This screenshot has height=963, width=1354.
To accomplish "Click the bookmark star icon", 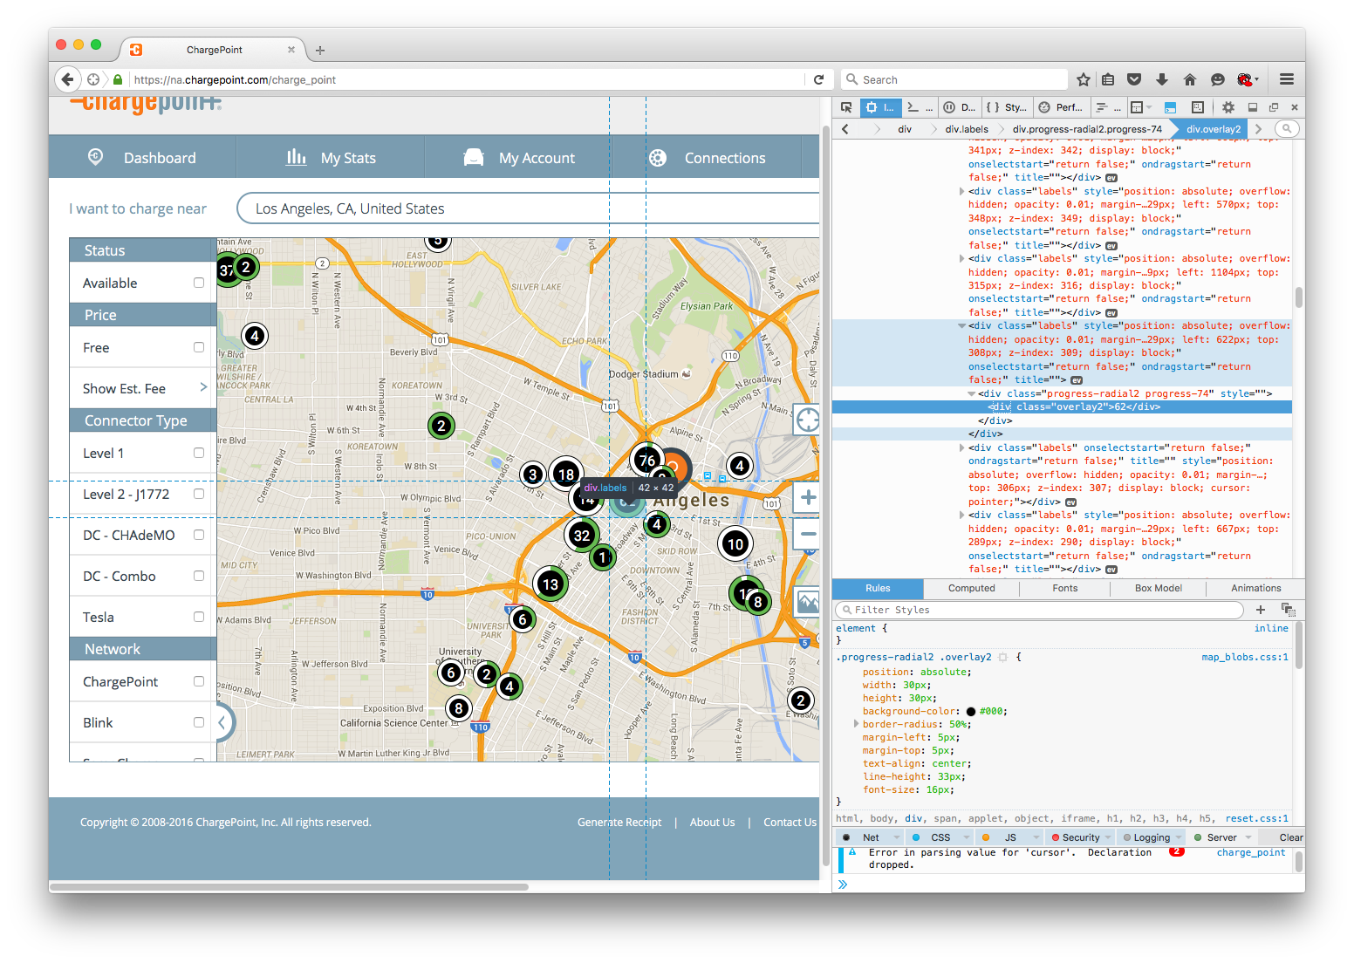I will (x=1084, y=79).
